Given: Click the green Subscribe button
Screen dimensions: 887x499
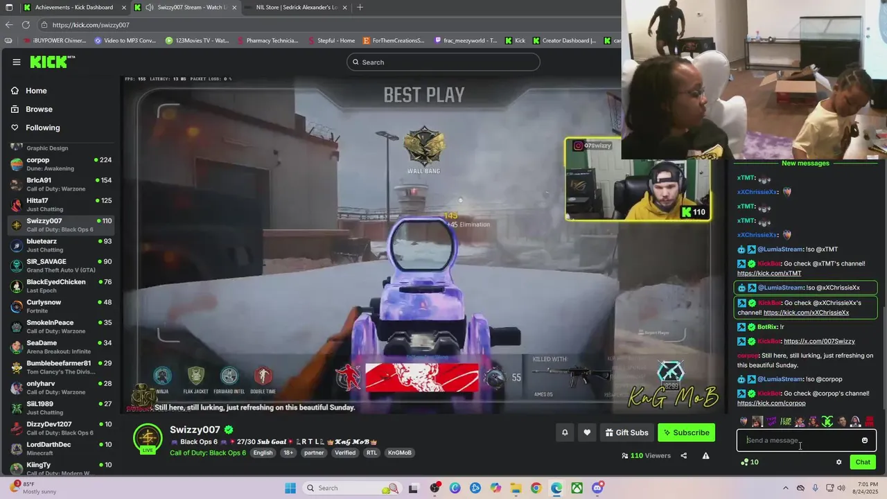Looking at the screenshot, I should click(x=686, y=432).
